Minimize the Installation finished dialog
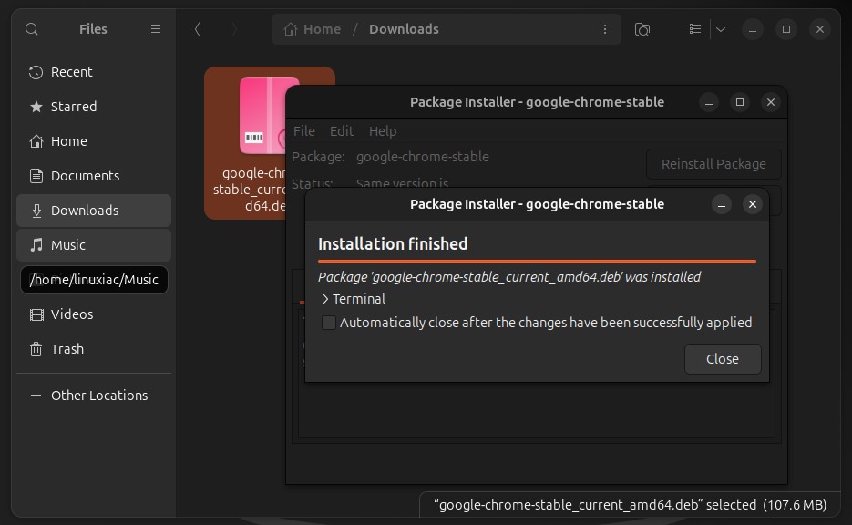The image size is (852, 525). click(722, 204)
